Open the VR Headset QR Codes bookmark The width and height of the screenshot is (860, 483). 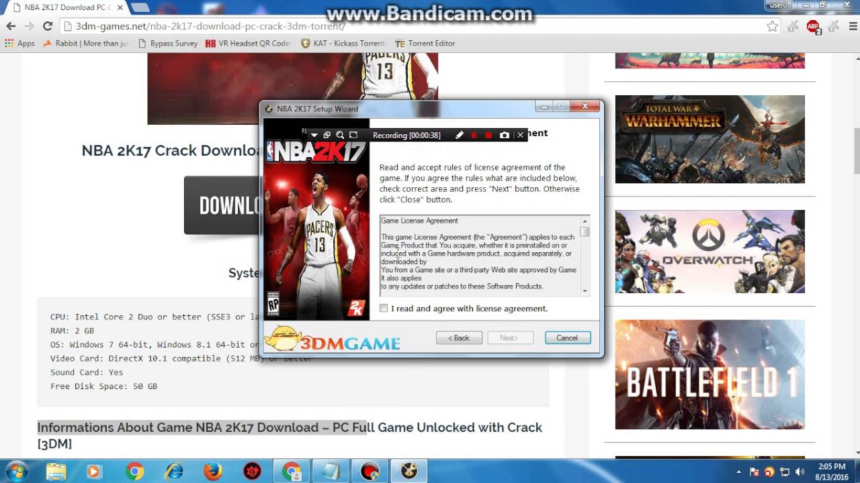pos(248,44)
